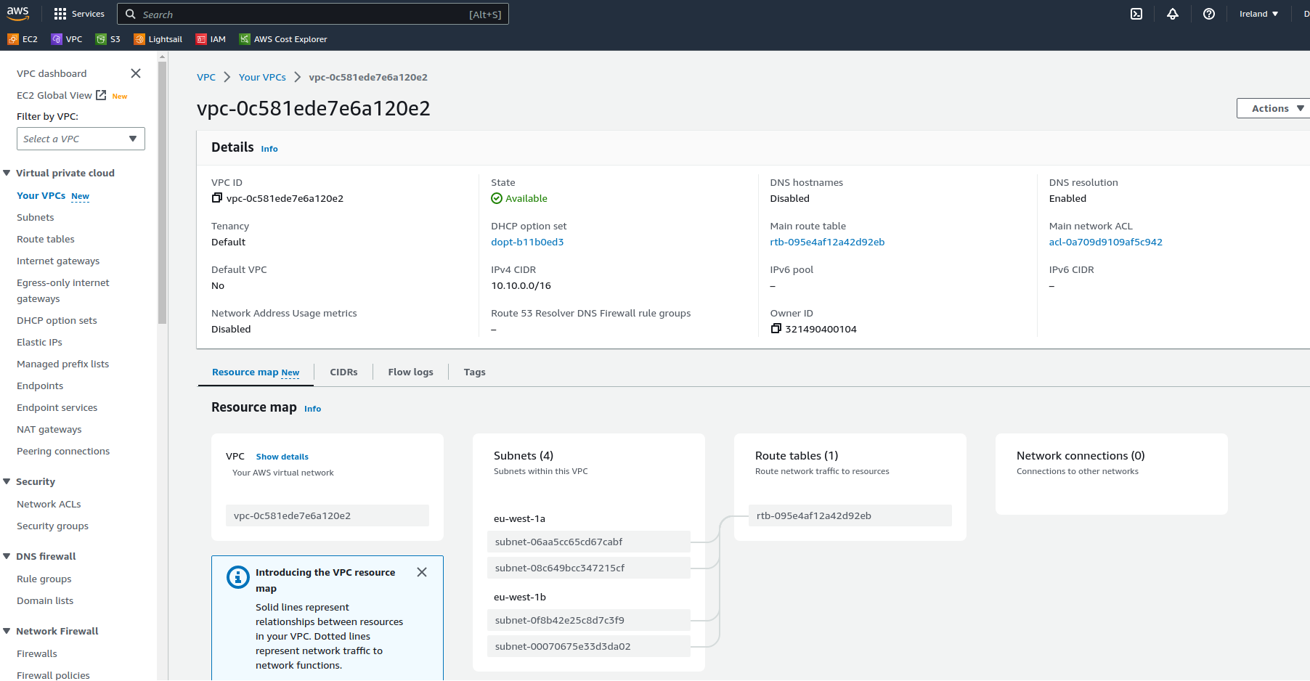This screenshot has height=681, width=1310.
Task: Collapse the Virtual private cloud section
Action: 7,173
